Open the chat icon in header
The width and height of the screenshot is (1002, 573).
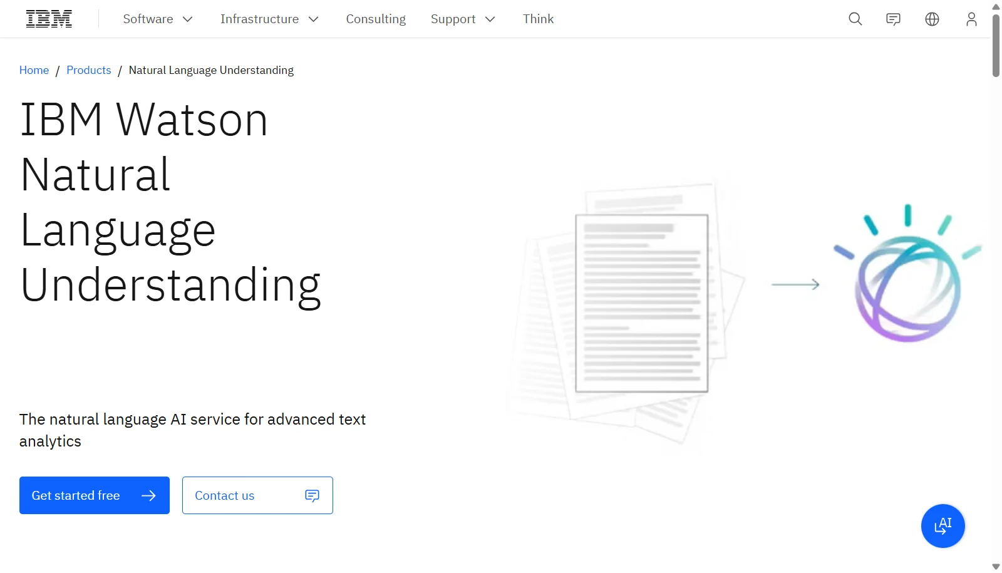[893, 19]
